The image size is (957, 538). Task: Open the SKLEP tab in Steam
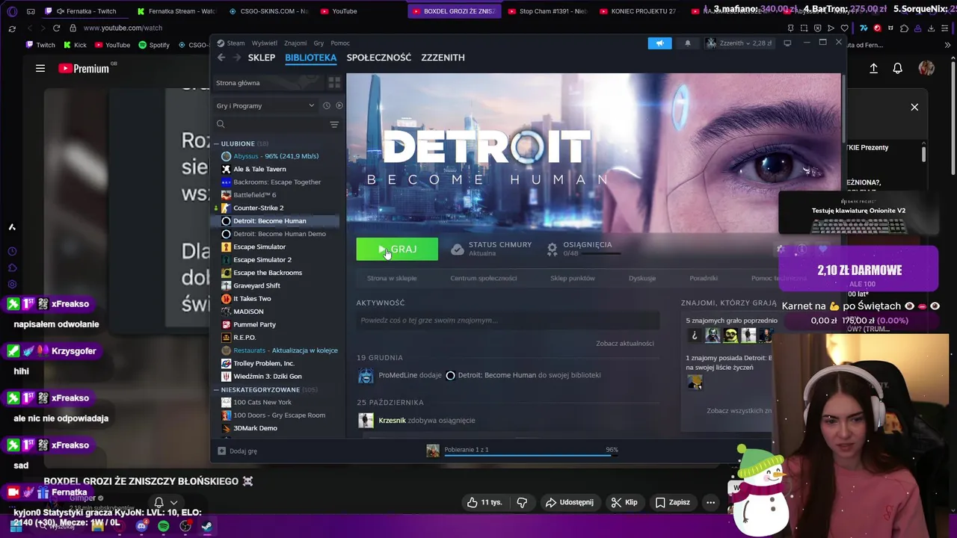point(262,58)
